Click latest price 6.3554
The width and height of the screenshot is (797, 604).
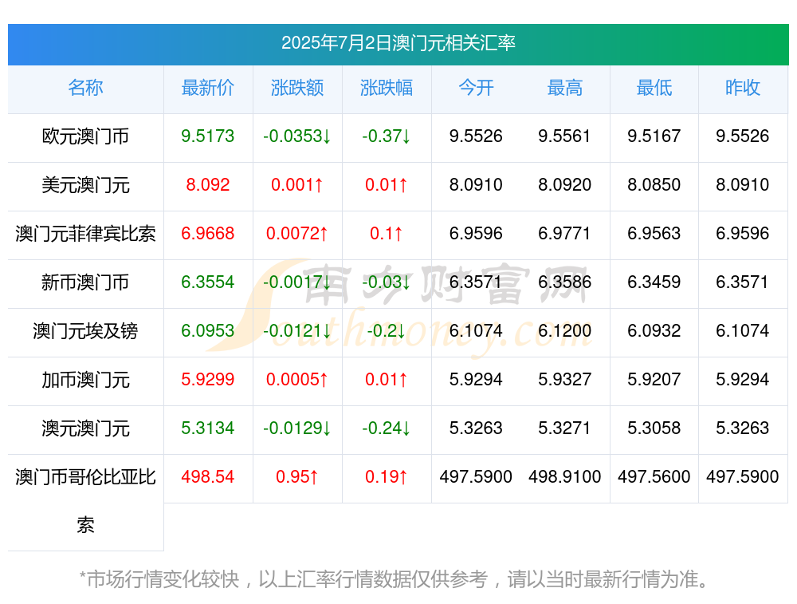[x=208, y=282]
